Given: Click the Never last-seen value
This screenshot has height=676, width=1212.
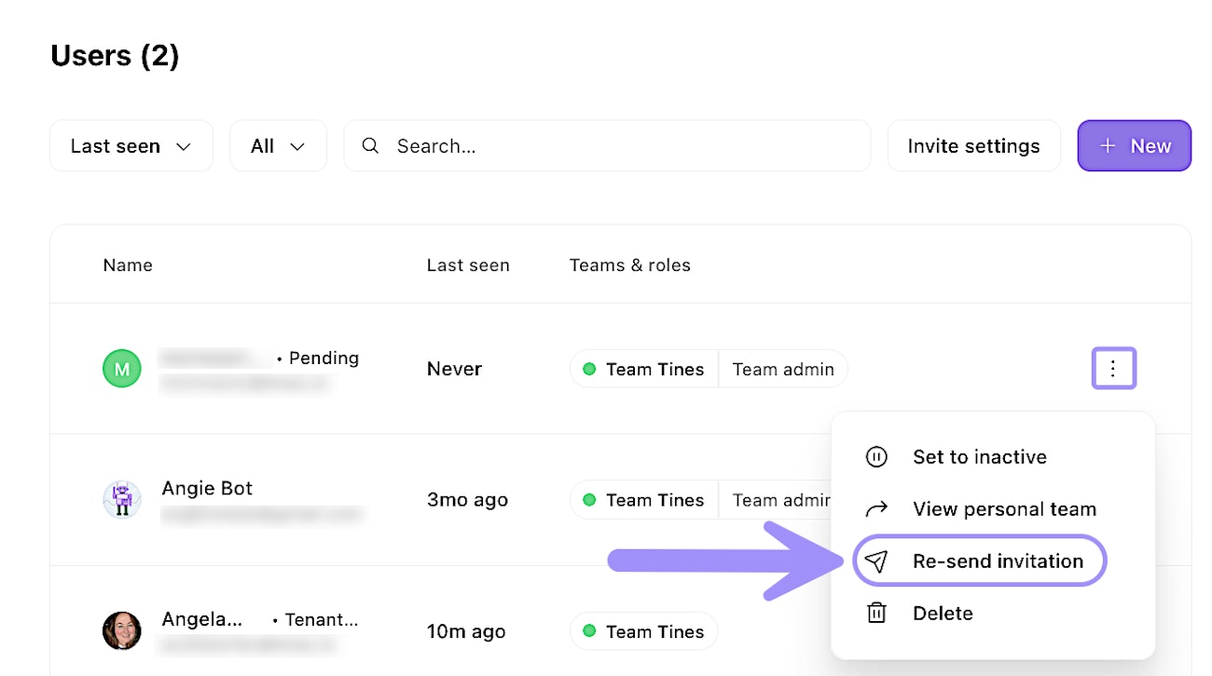Looking at the screenshot, I should click(454, 369).
